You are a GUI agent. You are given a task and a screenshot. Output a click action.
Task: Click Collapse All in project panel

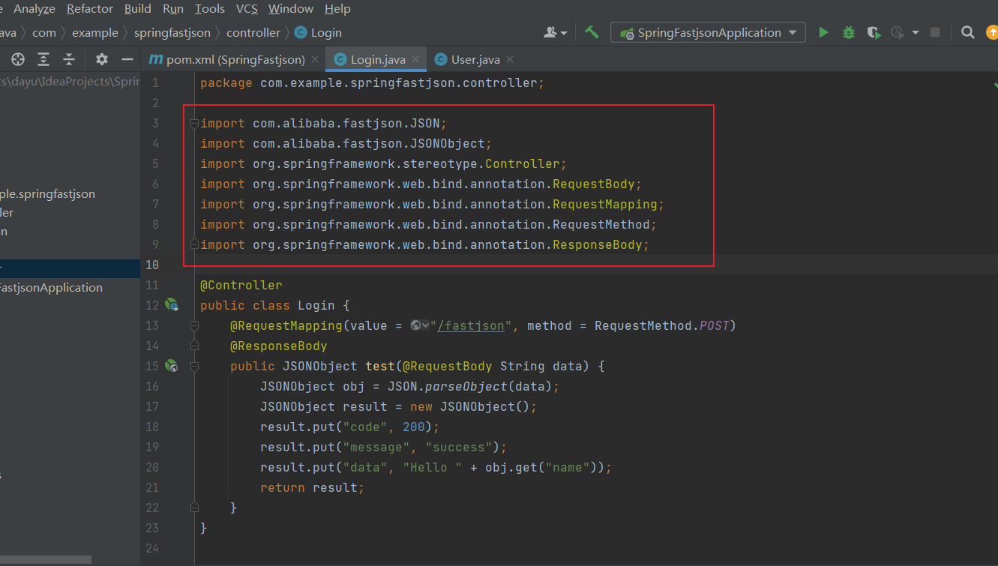point(69,59)
